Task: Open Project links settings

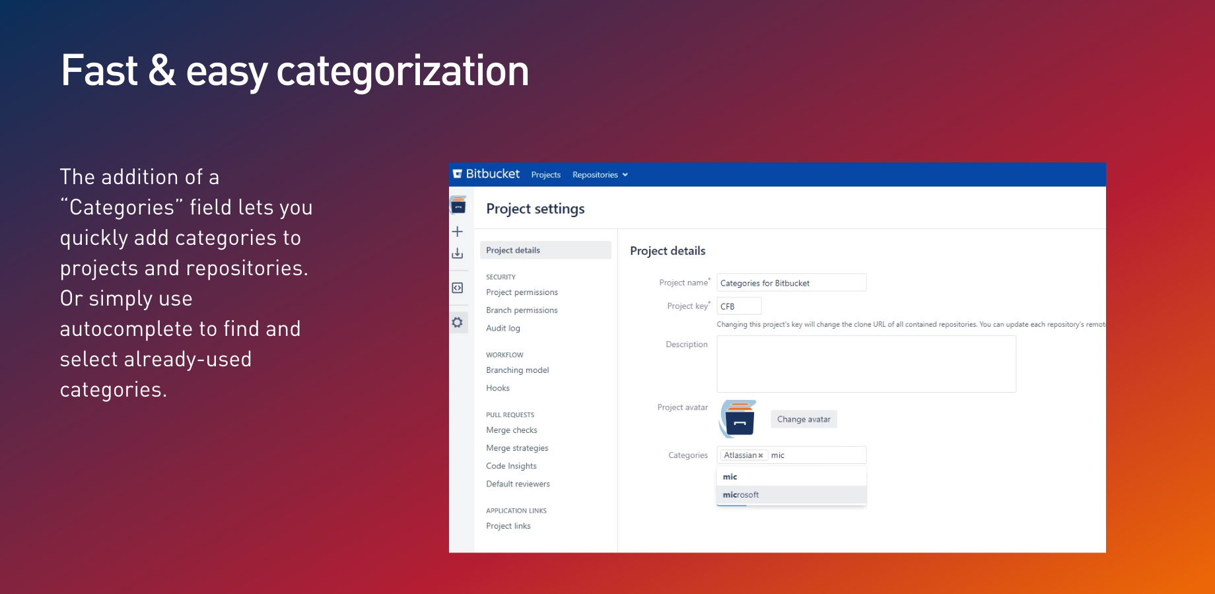Action: coord(508,526)
